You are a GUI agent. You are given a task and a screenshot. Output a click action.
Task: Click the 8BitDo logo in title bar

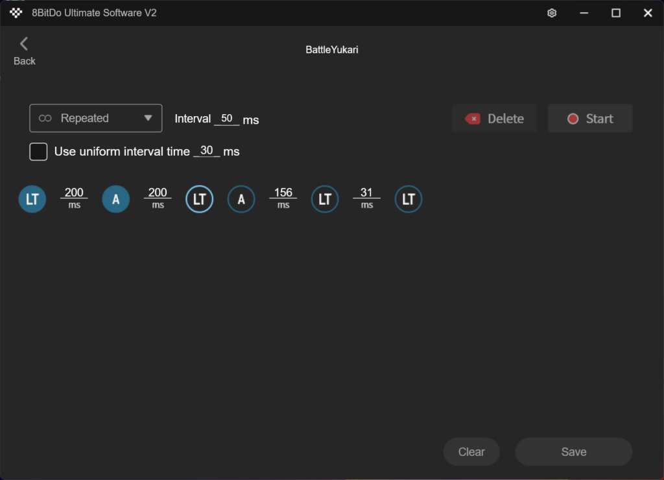pos(16,13)
